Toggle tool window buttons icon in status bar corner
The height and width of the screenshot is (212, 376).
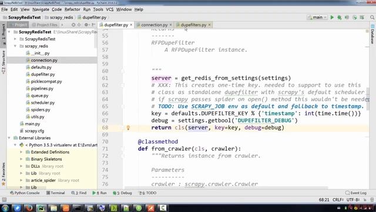pos(4,200)
